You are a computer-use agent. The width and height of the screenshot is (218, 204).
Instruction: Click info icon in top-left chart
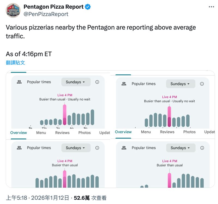(x=97, y=82)
